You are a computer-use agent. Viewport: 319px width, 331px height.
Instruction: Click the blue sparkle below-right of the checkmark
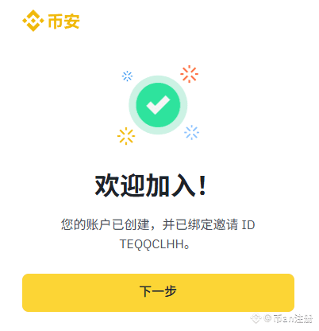click(x=192, y=132)
